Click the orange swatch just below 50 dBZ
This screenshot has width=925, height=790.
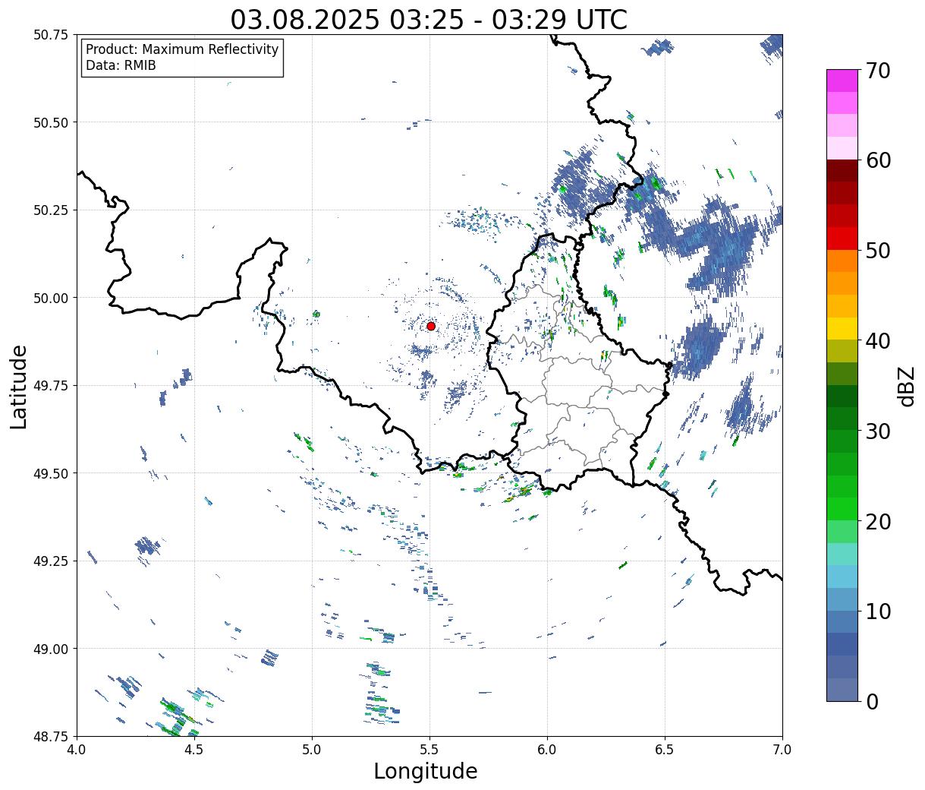[842, 261]
